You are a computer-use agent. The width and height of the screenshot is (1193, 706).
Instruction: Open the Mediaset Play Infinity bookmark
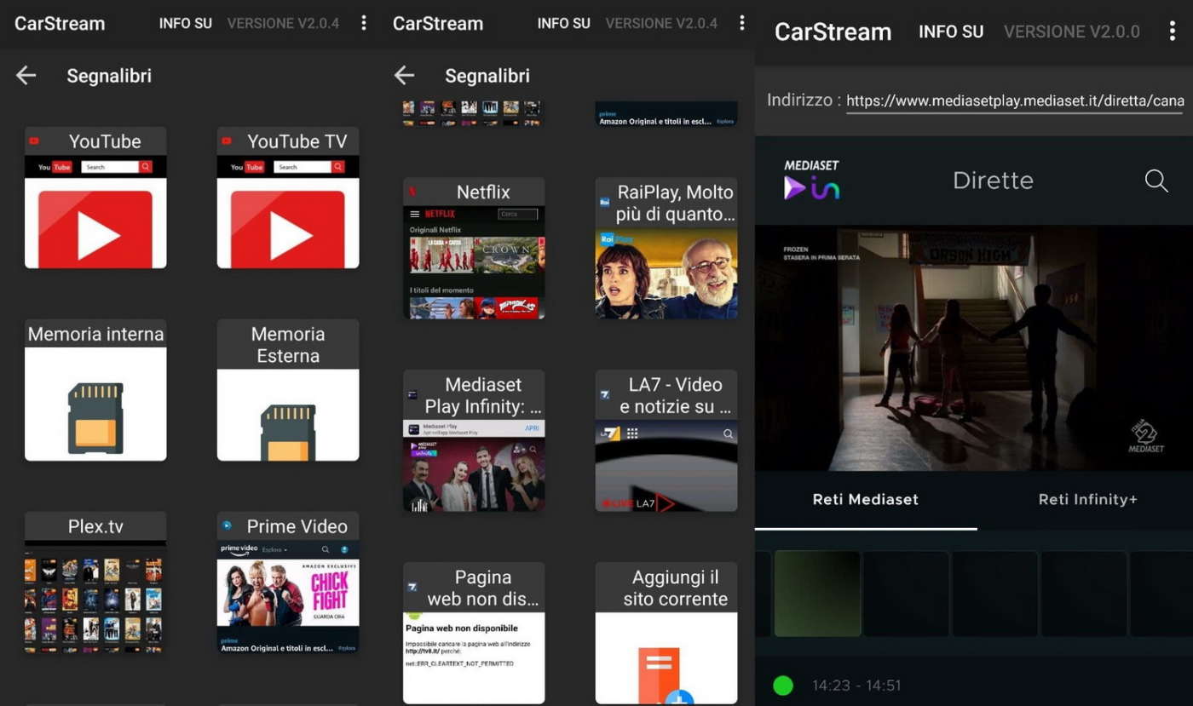tap(474, 441)
